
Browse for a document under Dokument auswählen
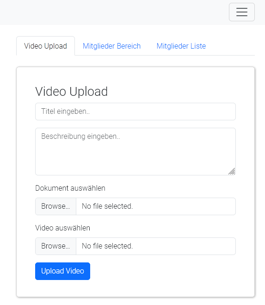click(55, 206)
